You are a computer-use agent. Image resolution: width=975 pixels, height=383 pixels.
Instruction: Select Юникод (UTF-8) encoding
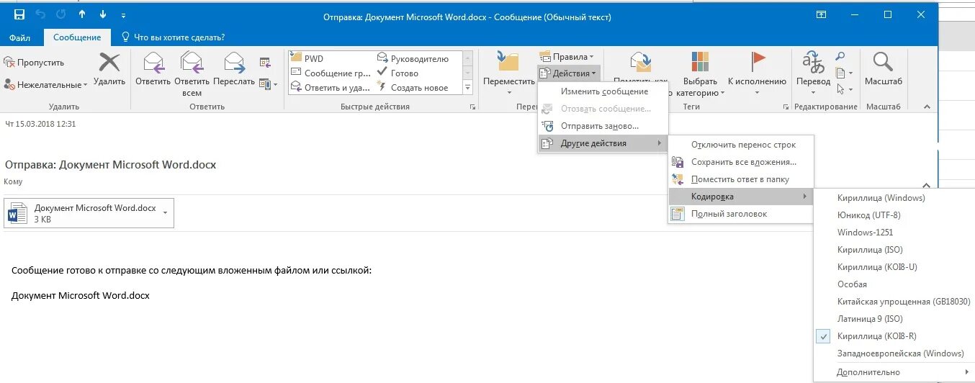coord(894,215)
